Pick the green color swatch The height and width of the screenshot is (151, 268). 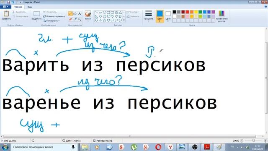point(200,12)
